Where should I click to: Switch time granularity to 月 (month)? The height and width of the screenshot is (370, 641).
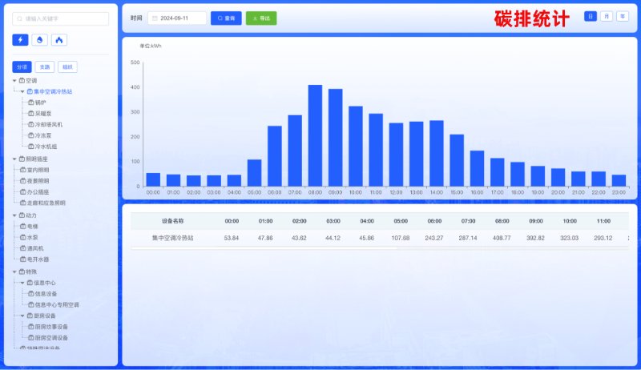pyautogui.click(x=607, y=16)
